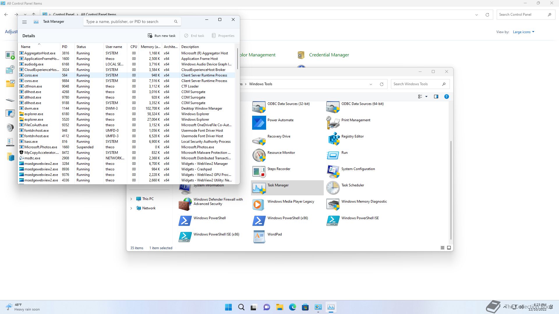The height and width of the screenshot is (314, 559).
Task: Click Search Windows Tools field
Action: (x=420, y=84)
